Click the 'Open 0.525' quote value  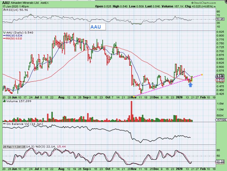[103, 6]
